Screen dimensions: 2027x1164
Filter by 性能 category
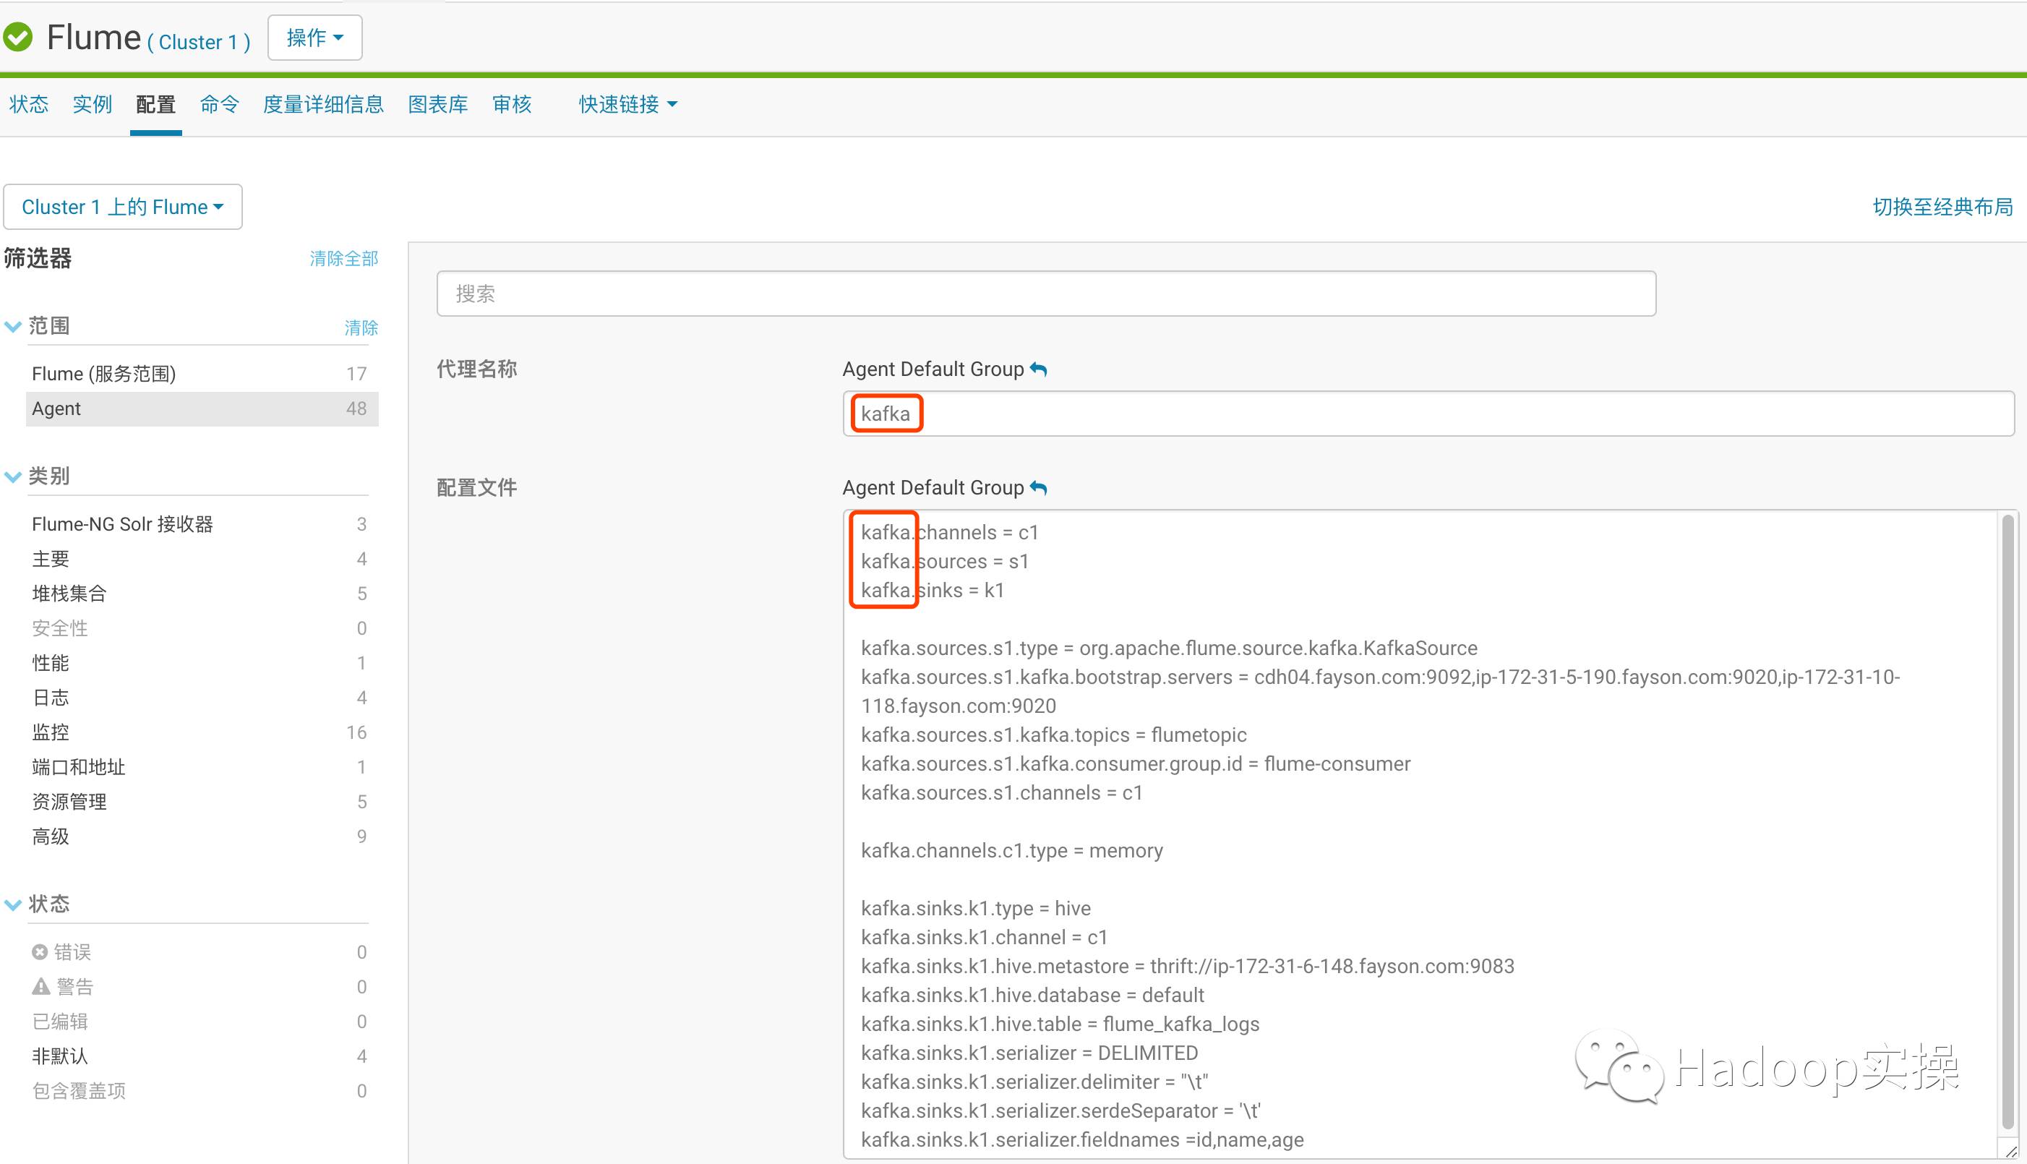202,663
